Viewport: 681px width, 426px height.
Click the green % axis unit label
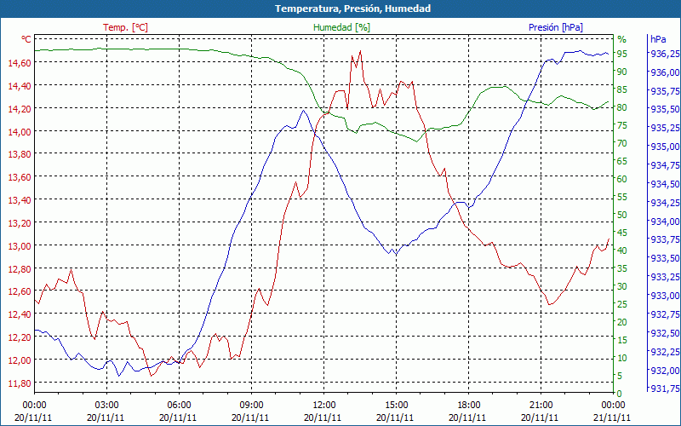tap(622, 39)
